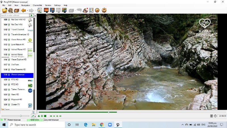Screen dimensions: 227x128
Task: Open the channel search magnifier icon
Action: coord(39,10)
